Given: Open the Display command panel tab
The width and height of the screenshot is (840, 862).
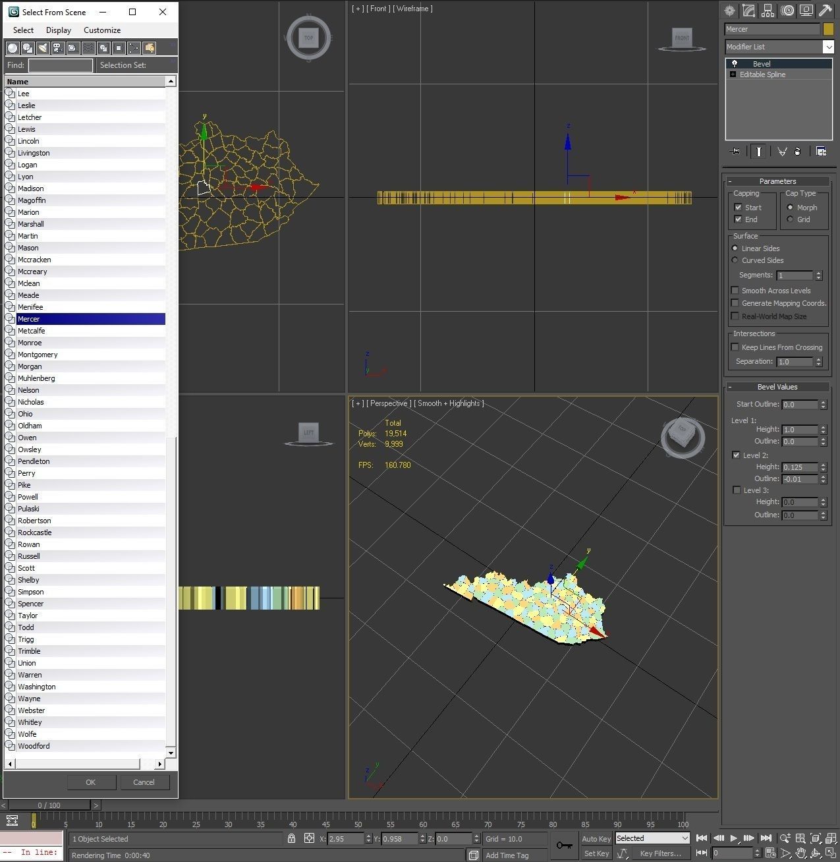Looking at the screenshot, I should pos(806,11).
